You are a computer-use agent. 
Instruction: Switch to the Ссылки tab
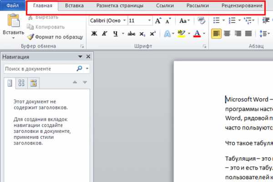pos(165,6)
